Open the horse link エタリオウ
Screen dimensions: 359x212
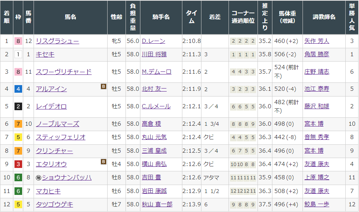pos(51,164)
